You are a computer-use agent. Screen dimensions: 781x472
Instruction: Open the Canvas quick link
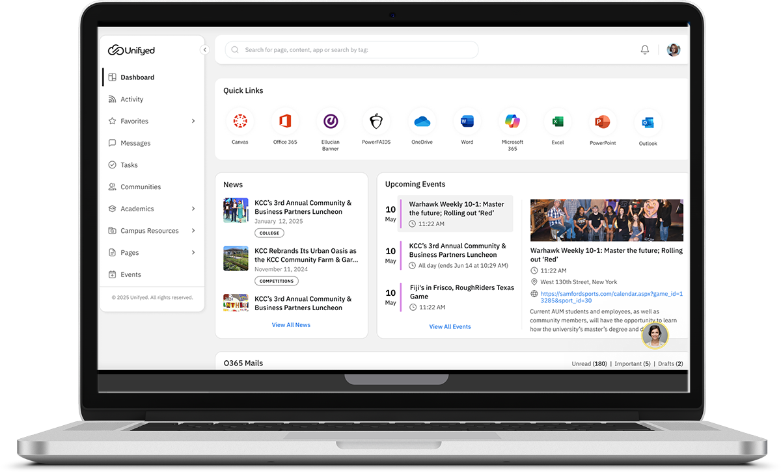(240, 122)
